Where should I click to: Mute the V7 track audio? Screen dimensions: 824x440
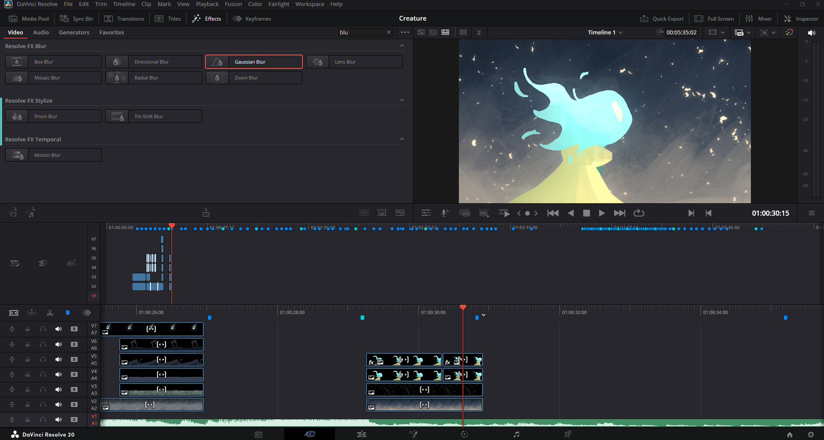click(x=58, y=329)
